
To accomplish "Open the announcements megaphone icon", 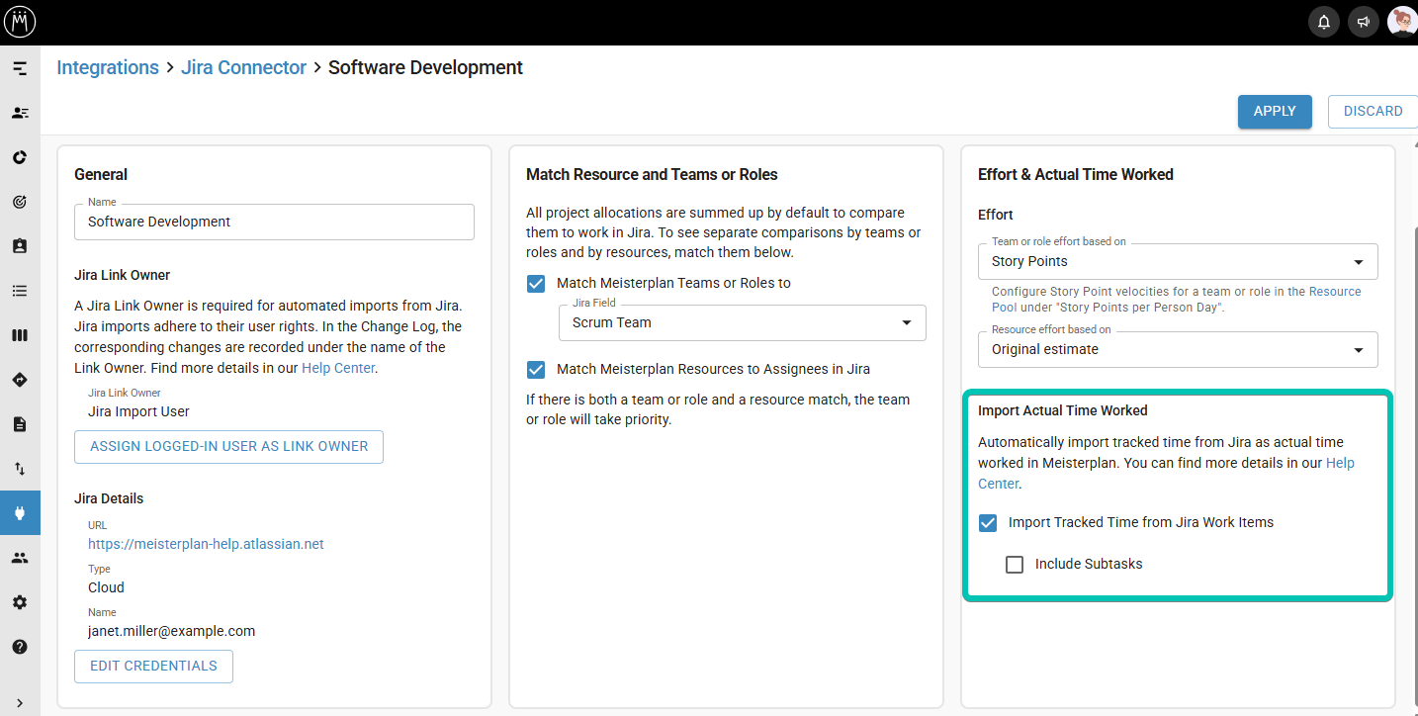I will 1364,22.
